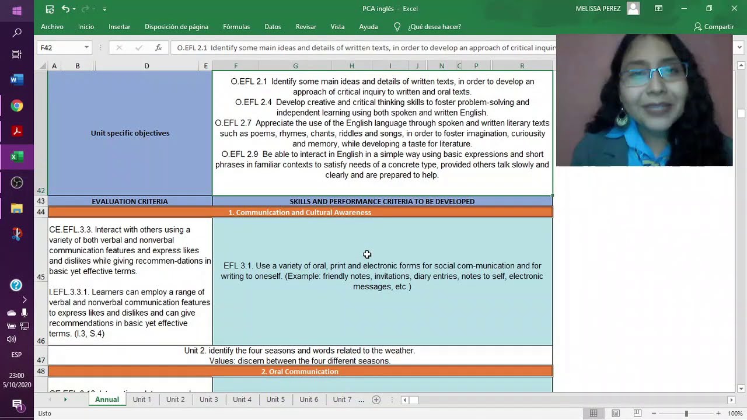The width and height of the screenshot is (747, 420).
Task: Switch to Page Break Preview icon
Action: (637, 414)
